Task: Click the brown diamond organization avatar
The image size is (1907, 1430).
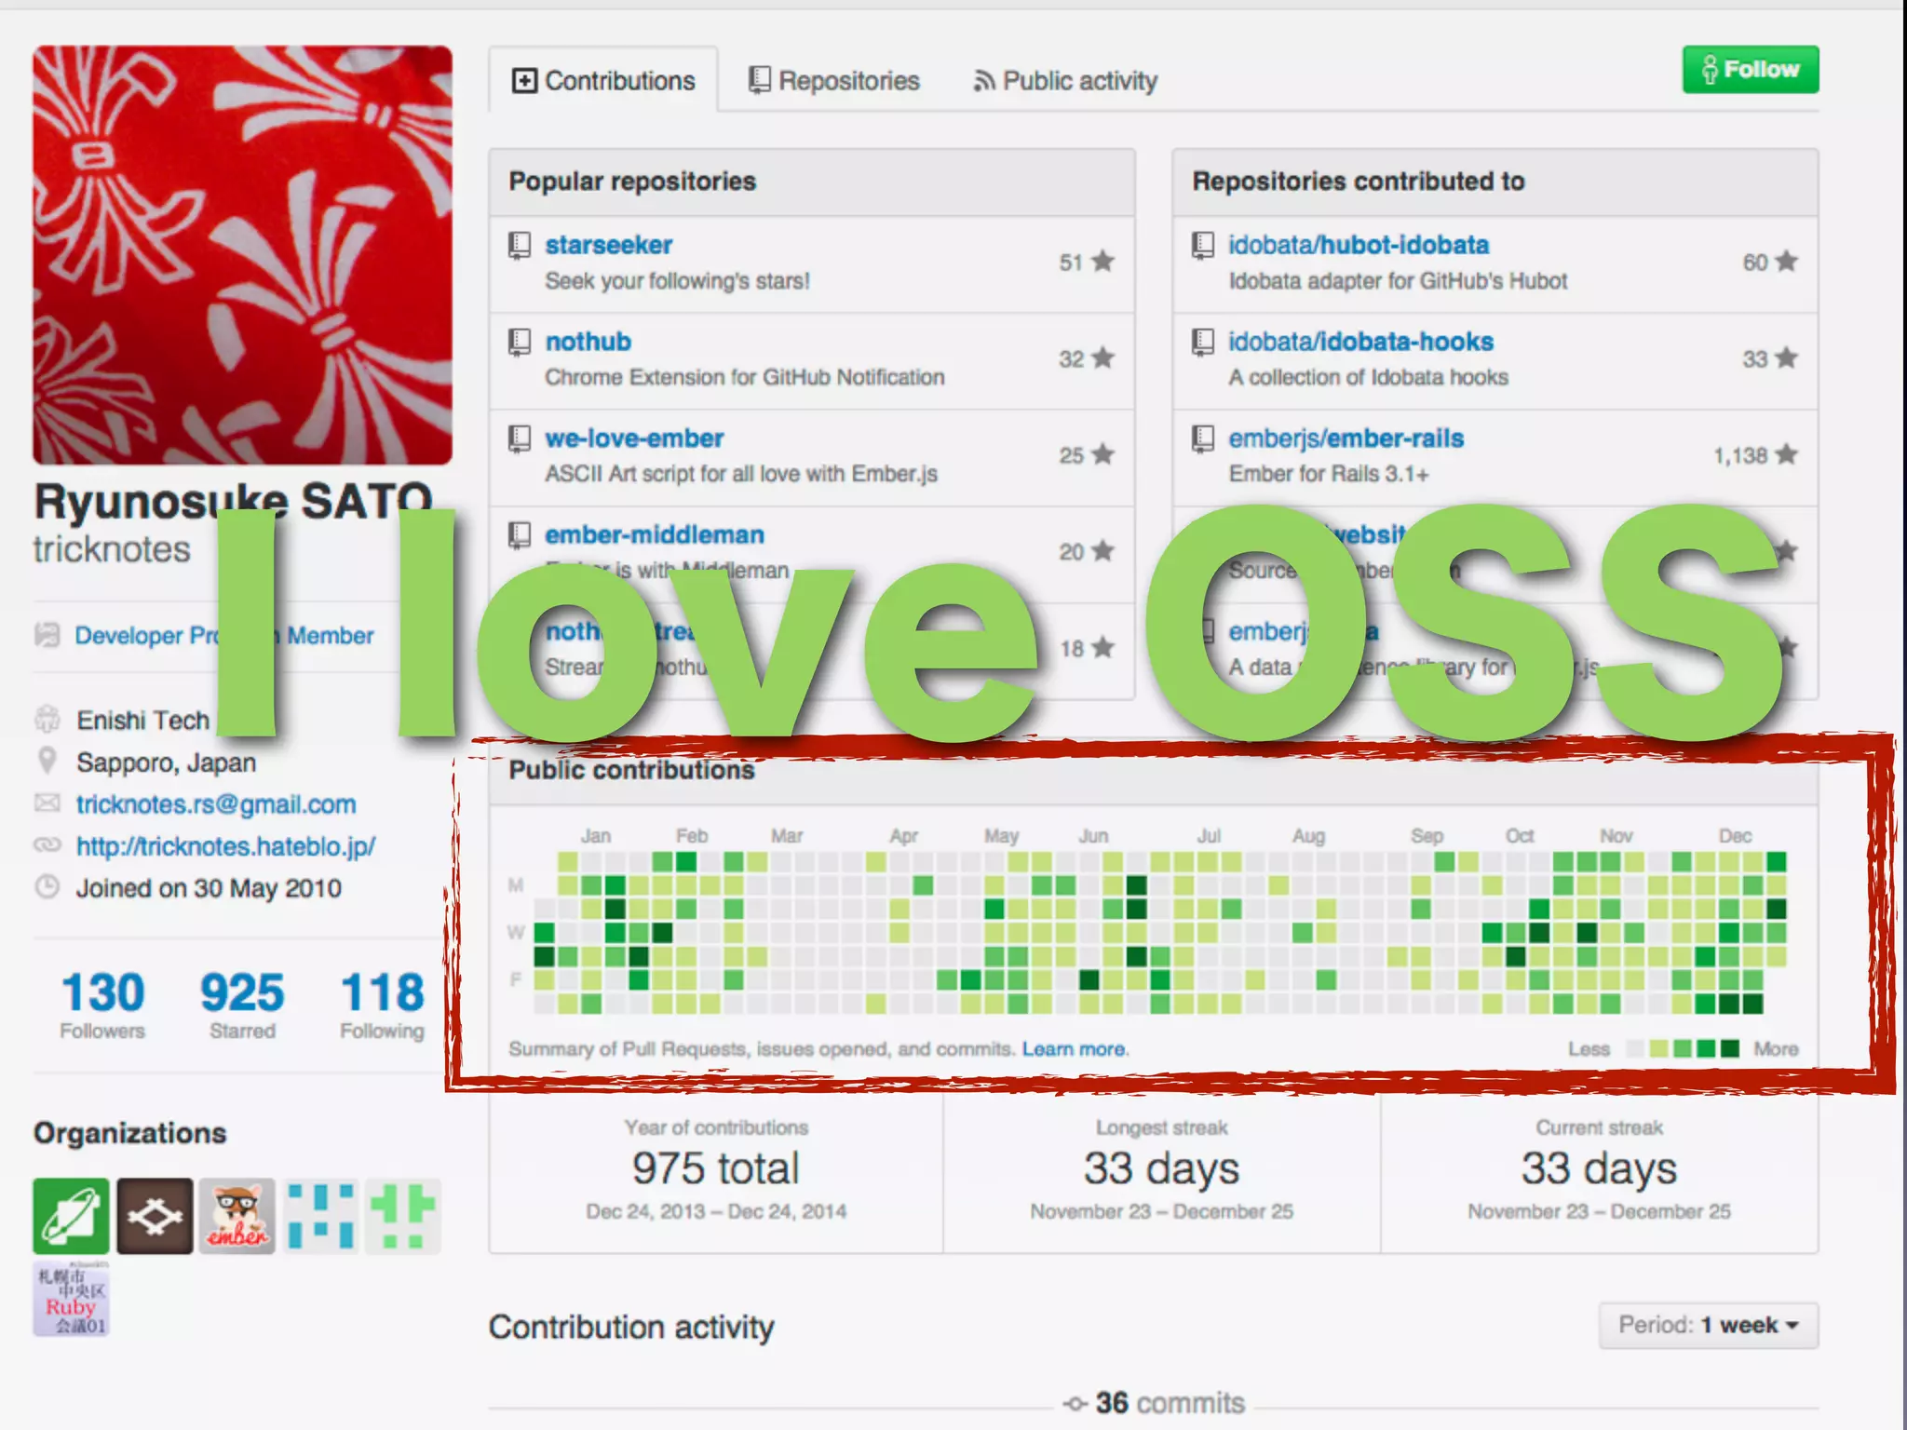Action: point(155,1216)
